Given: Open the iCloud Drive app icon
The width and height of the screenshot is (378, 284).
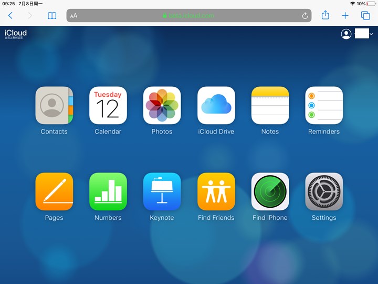Looking at the screenshot, I should pyautogui.click(x=216, y=105).
